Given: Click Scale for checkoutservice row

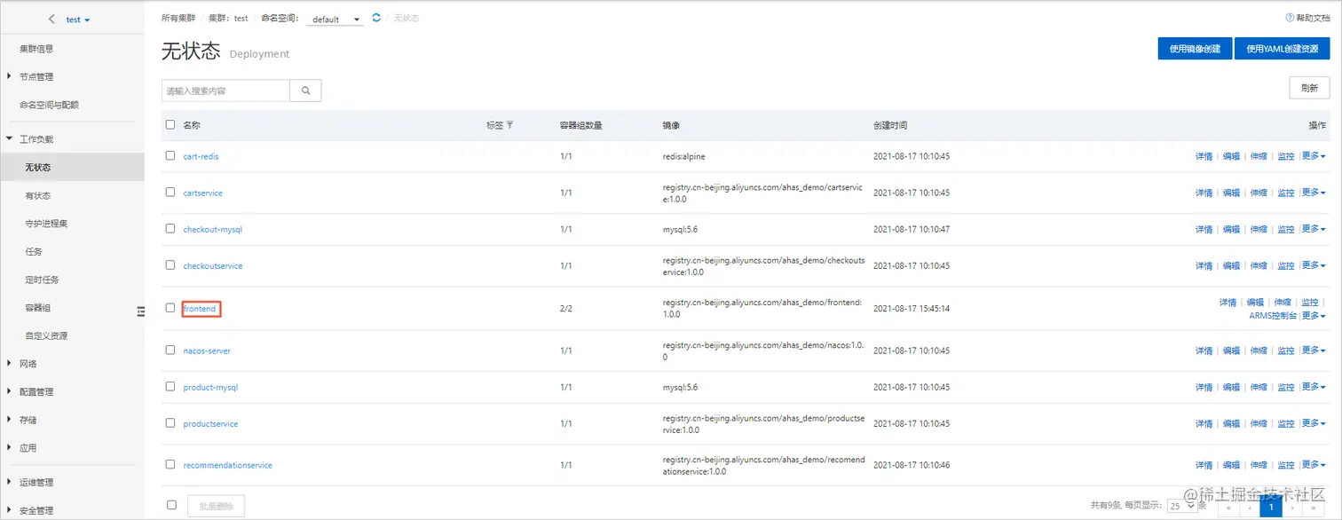Looking at the screenshot, I should (1259, 266).
